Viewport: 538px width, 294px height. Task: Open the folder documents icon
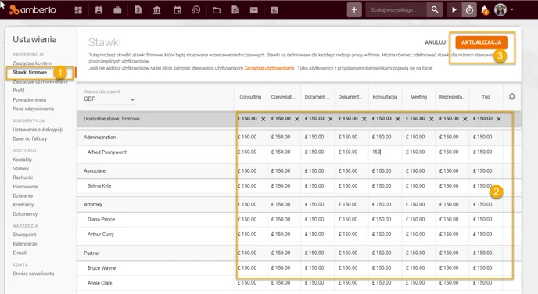[x=217, y=10]
